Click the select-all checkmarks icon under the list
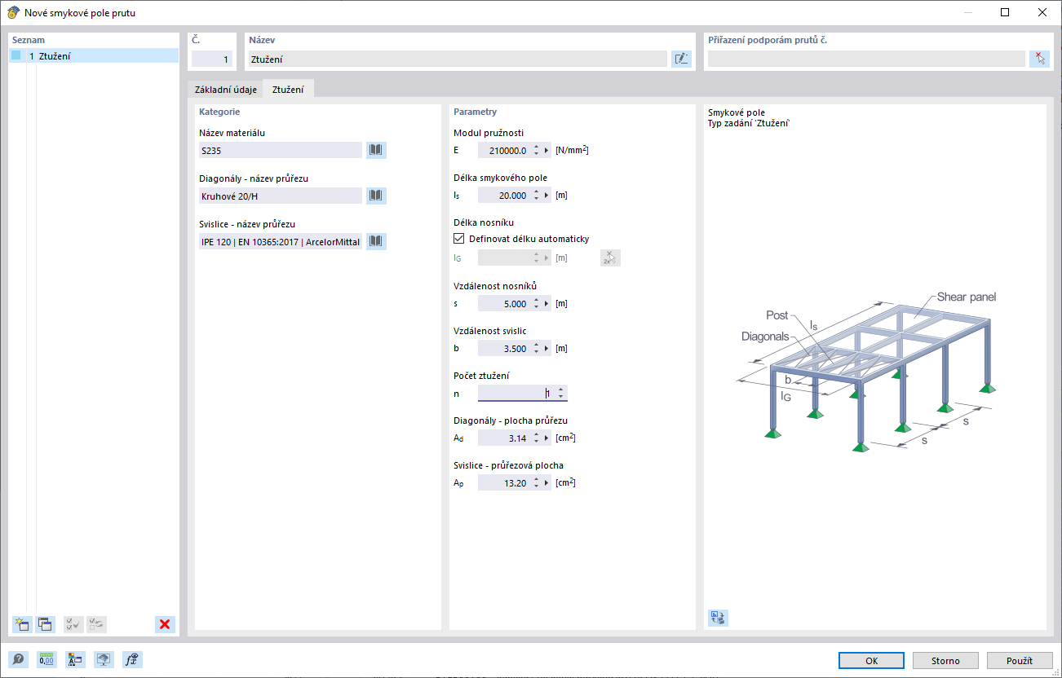This screenshot has height=678, width=1062. coord(73,624)
